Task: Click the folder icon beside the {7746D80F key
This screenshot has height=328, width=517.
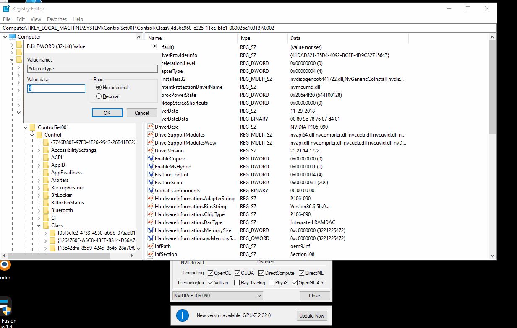Action: 46,142
